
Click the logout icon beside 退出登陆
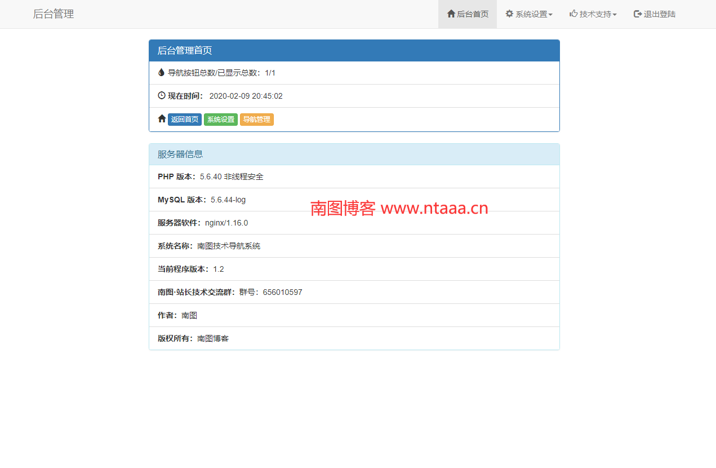638,14
